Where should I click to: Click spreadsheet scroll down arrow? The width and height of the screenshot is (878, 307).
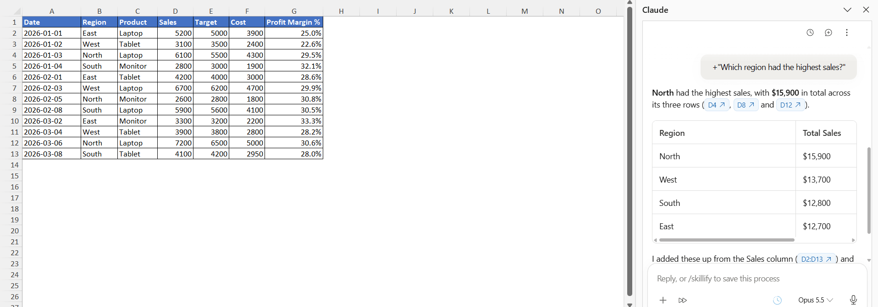coord(630,304)
